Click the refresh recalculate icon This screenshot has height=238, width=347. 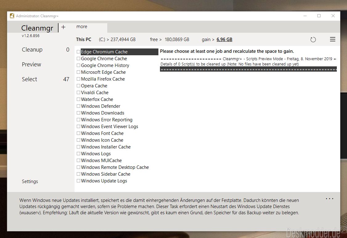pos(313,40)
